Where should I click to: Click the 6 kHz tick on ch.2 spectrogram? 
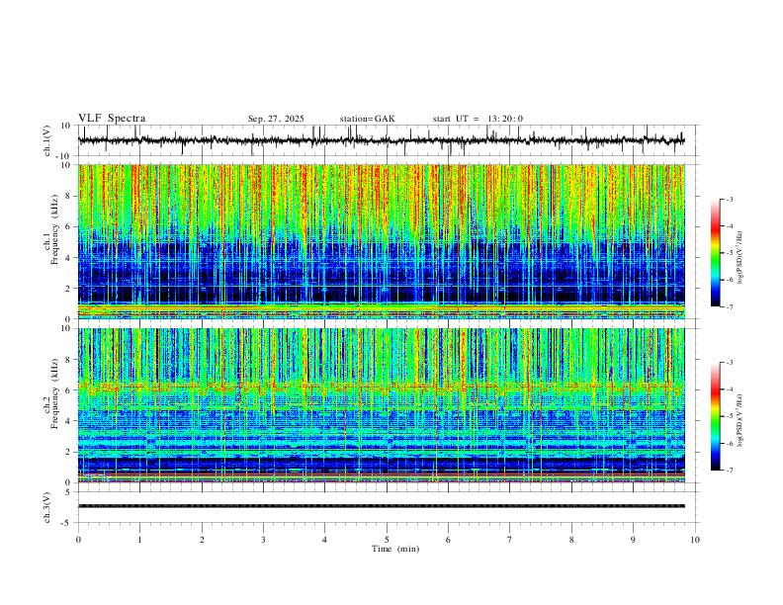[68, 390]
